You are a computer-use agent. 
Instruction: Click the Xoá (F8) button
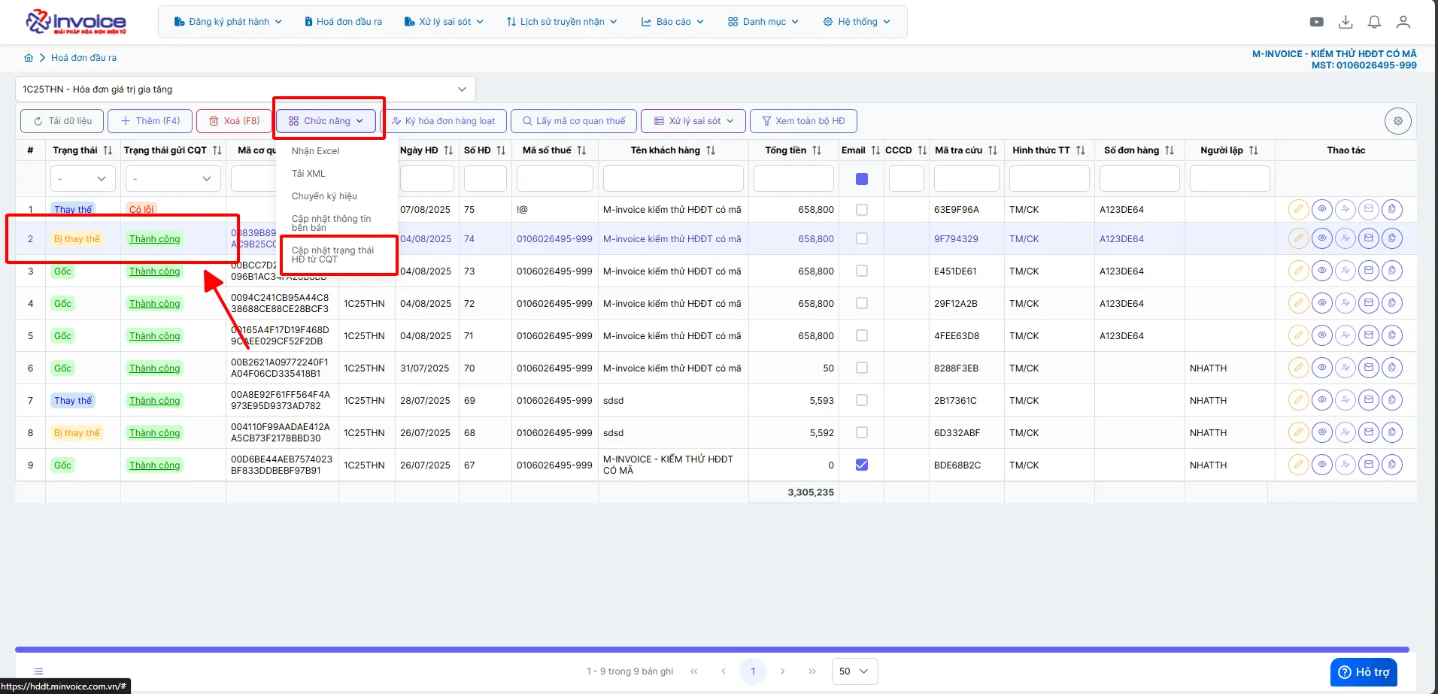(x=234, y=121)
